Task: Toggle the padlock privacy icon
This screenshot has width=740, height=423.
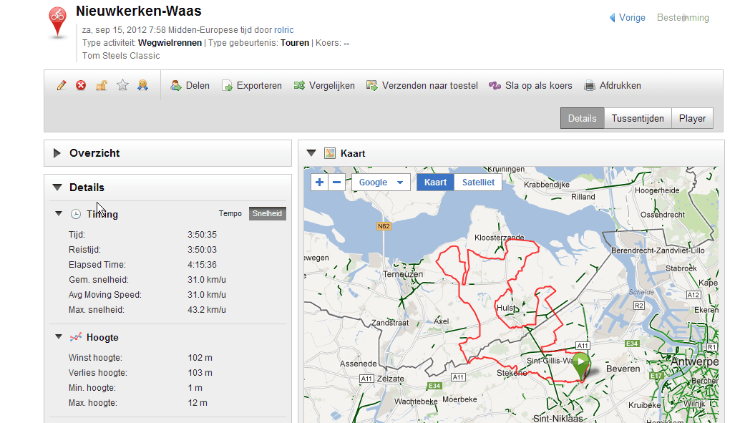Action: (x=102, y=85)
